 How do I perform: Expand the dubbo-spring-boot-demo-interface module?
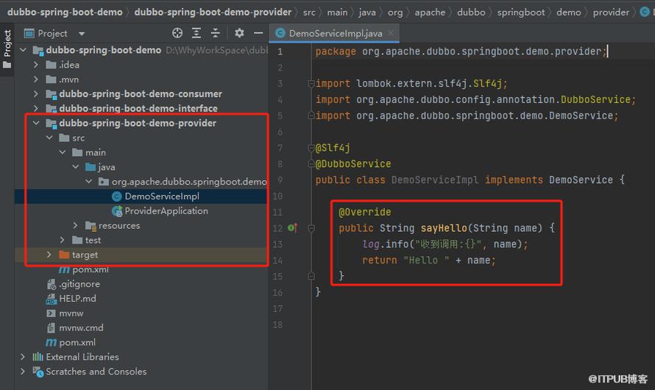[x=36, y=109]
